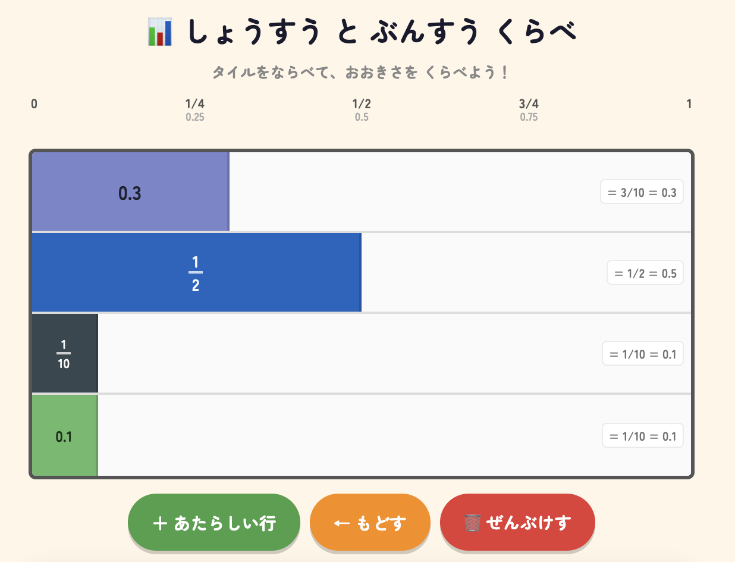Select the dark 1/10 fraction tile
This screenshot has height=562, width=735.
(64, 354)
